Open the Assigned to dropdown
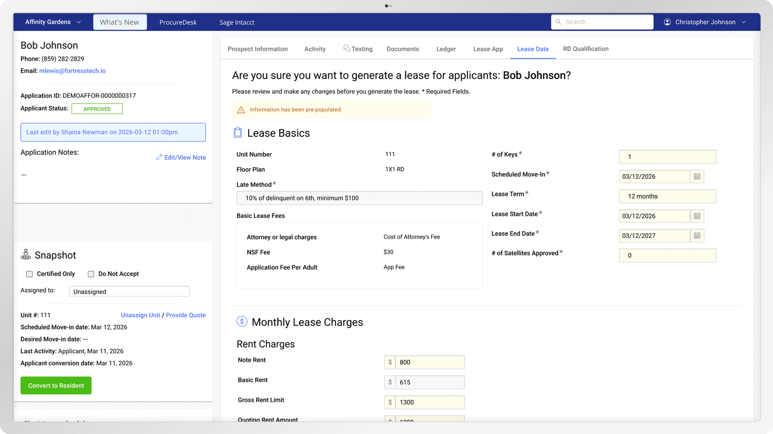This screenshot has width=773, height=434. (x=129, y=292)
